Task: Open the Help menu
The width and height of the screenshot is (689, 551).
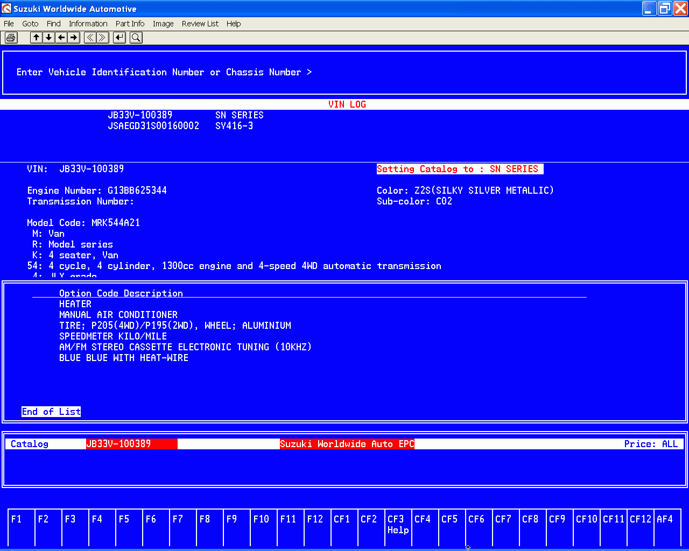Action: 234,24
